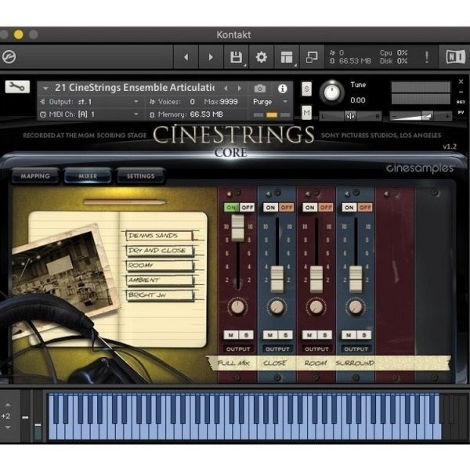Select the Ambient mix preset
Screen dimensions: 470x470
tap(160, 280)
